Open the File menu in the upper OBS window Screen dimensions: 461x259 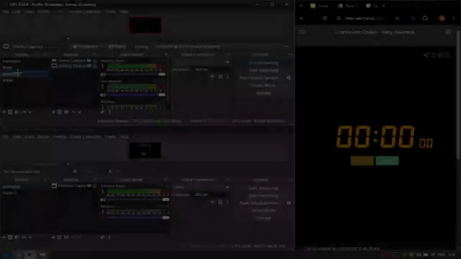coord(5,12)
